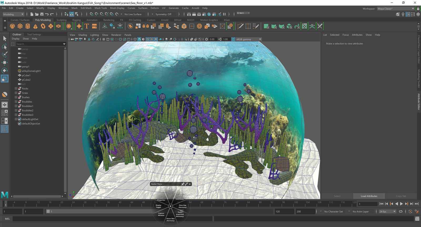Viewport: 421px width, 227px height.
Task: Open the sRGB gamma view transform dropdown
Action: [x=249, y=39]
